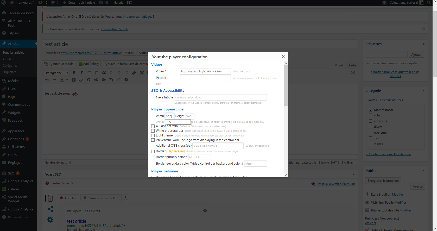Click the Video URL input field
437x231 pixels.
pos(205,71)
